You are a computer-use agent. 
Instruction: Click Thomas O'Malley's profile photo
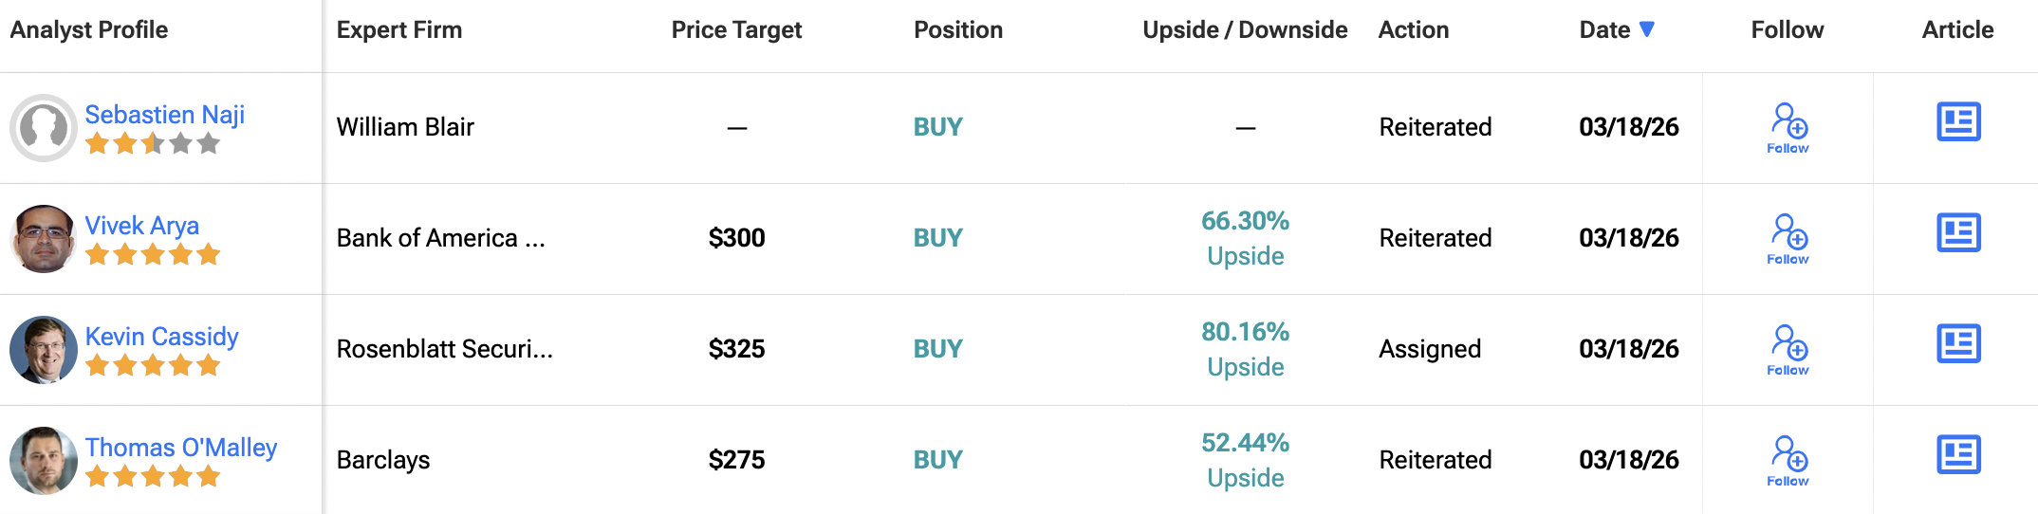click(44, 461)
